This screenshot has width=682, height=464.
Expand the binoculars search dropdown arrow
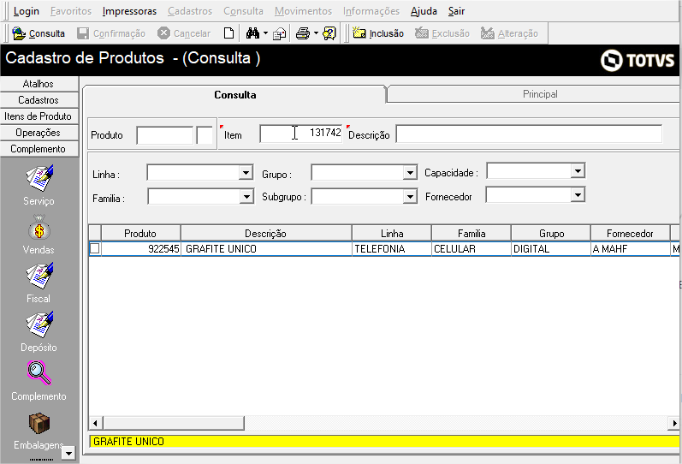[265, 33]
